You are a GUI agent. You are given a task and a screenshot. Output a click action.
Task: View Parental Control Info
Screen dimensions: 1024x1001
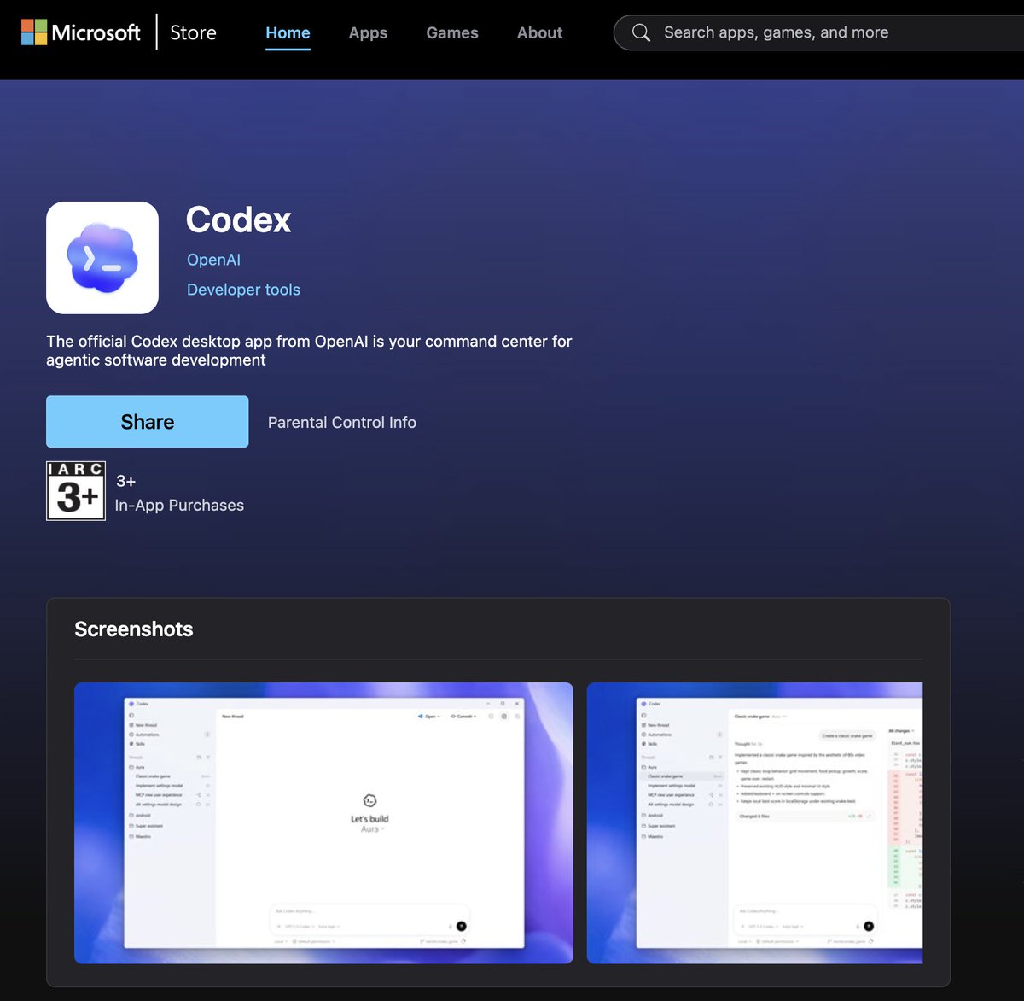[x=341, y=422]
